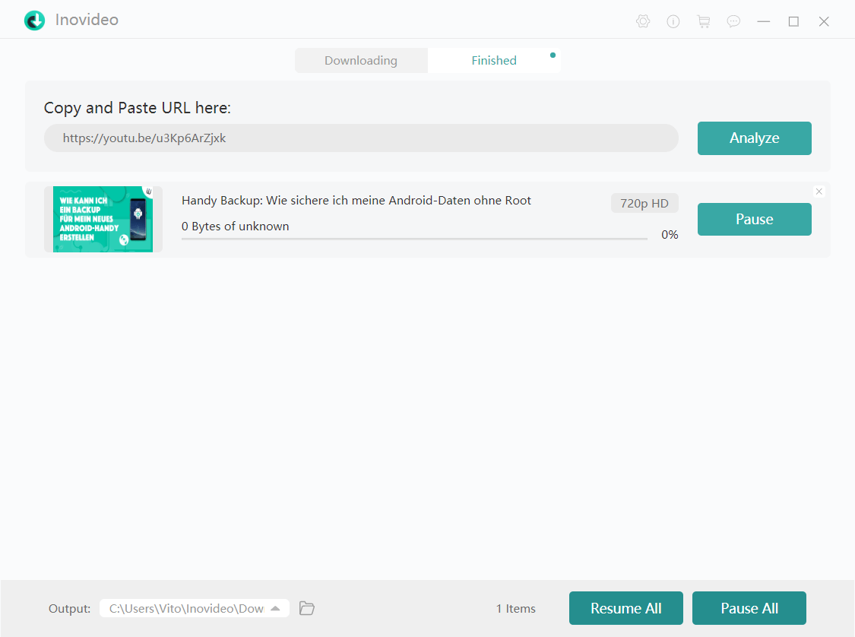Maximize the Inovideo window
This screenshot has height=637, width=855.
pyautogui.click(x=793, y=21)
